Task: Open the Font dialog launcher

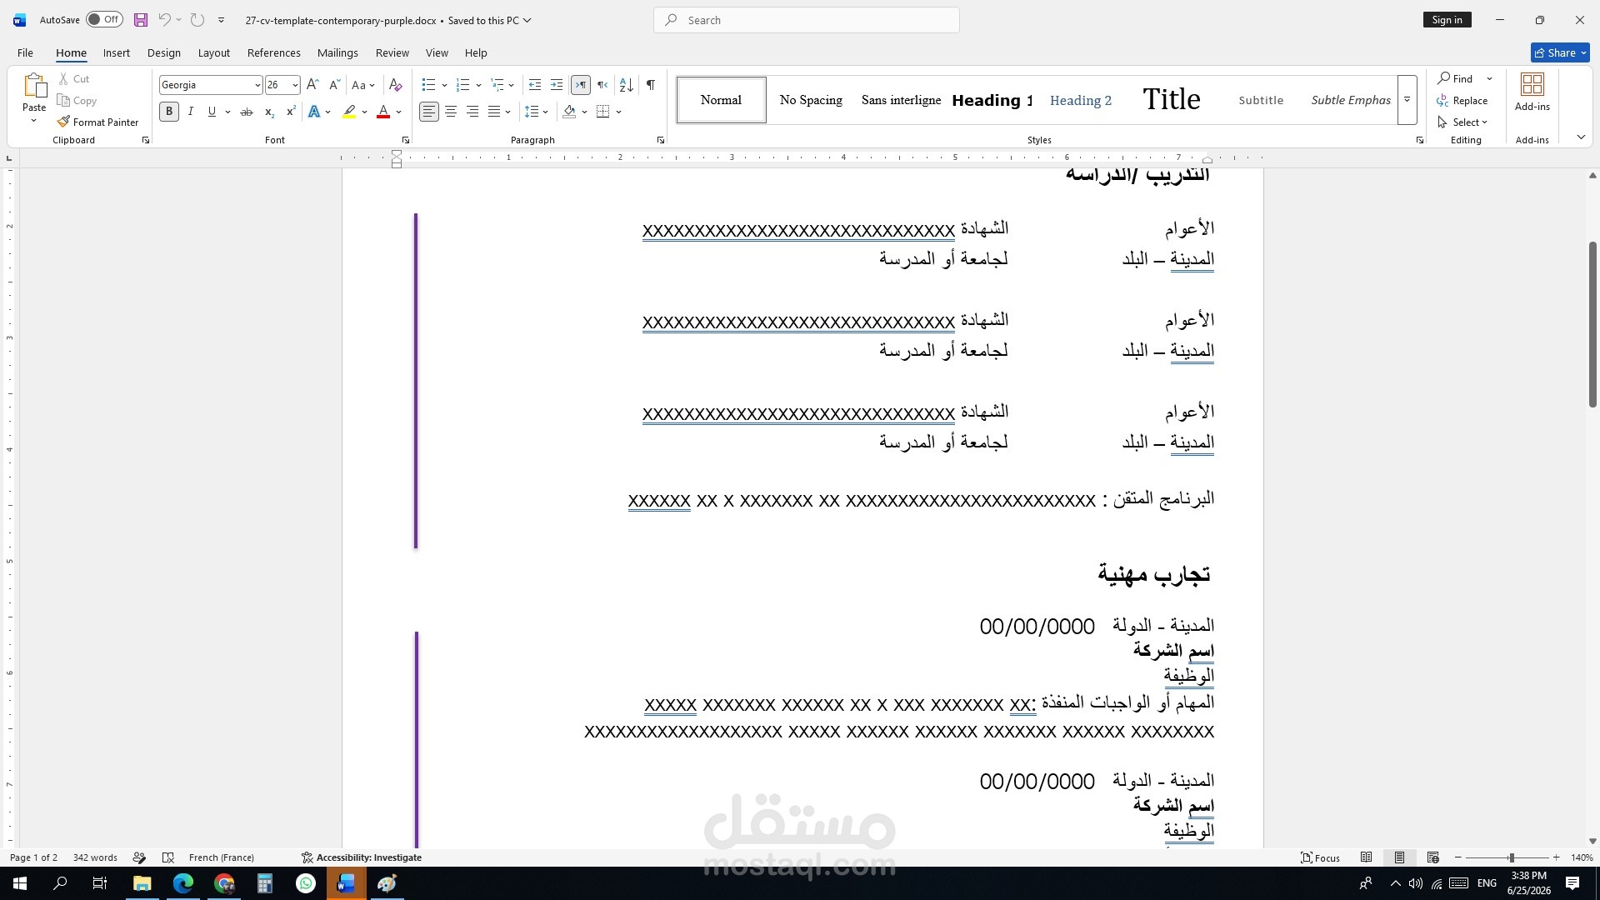Action: tap(406, 140)
